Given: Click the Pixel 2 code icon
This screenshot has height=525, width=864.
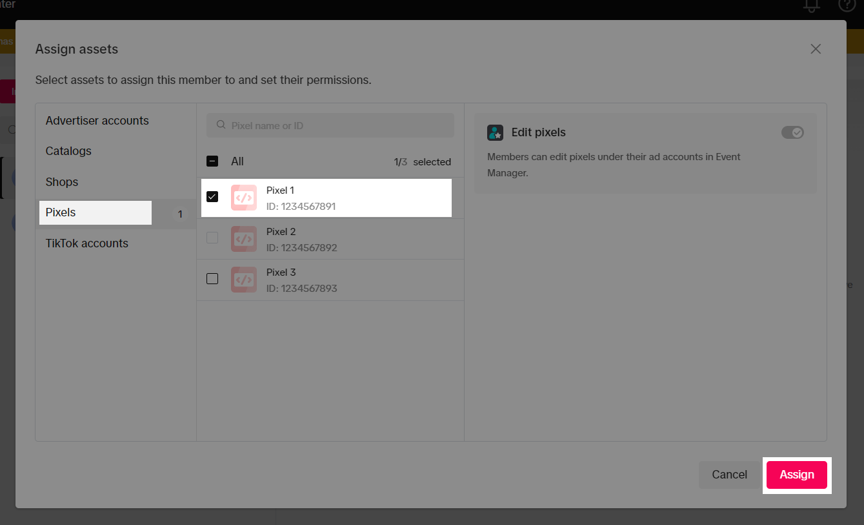Looking at the screenshot, I should pyautogui.click(x=243, y=239).
